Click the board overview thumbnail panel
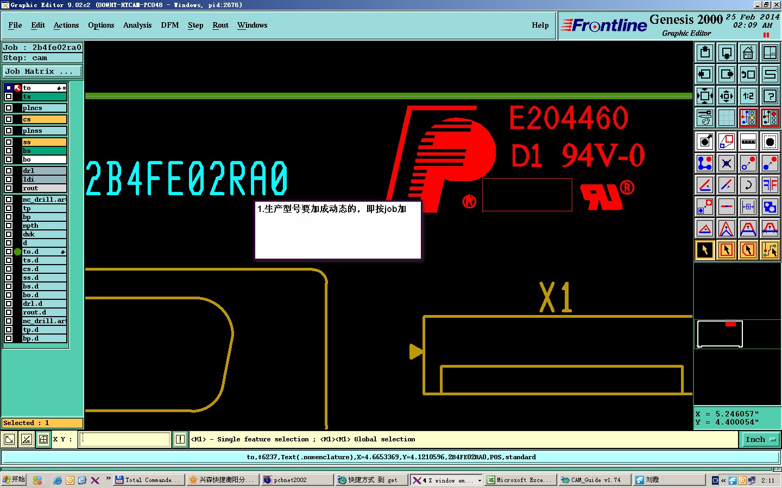 (737, 334)
